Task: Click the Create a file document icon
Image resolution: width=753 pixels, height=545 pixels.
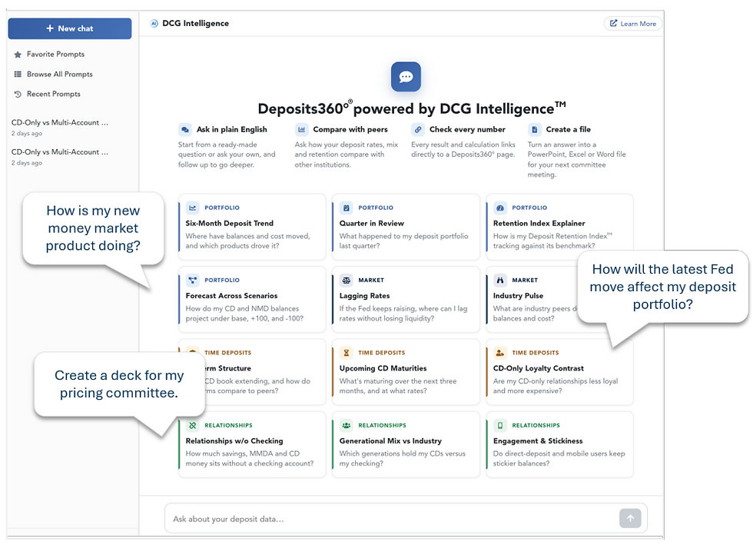Action: (x=535, y=129)
